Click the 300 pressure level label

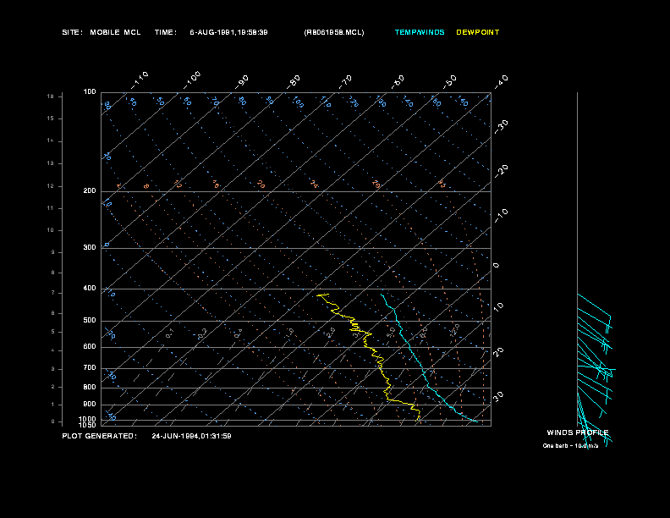pyautogui.click(x=90, y=247)
